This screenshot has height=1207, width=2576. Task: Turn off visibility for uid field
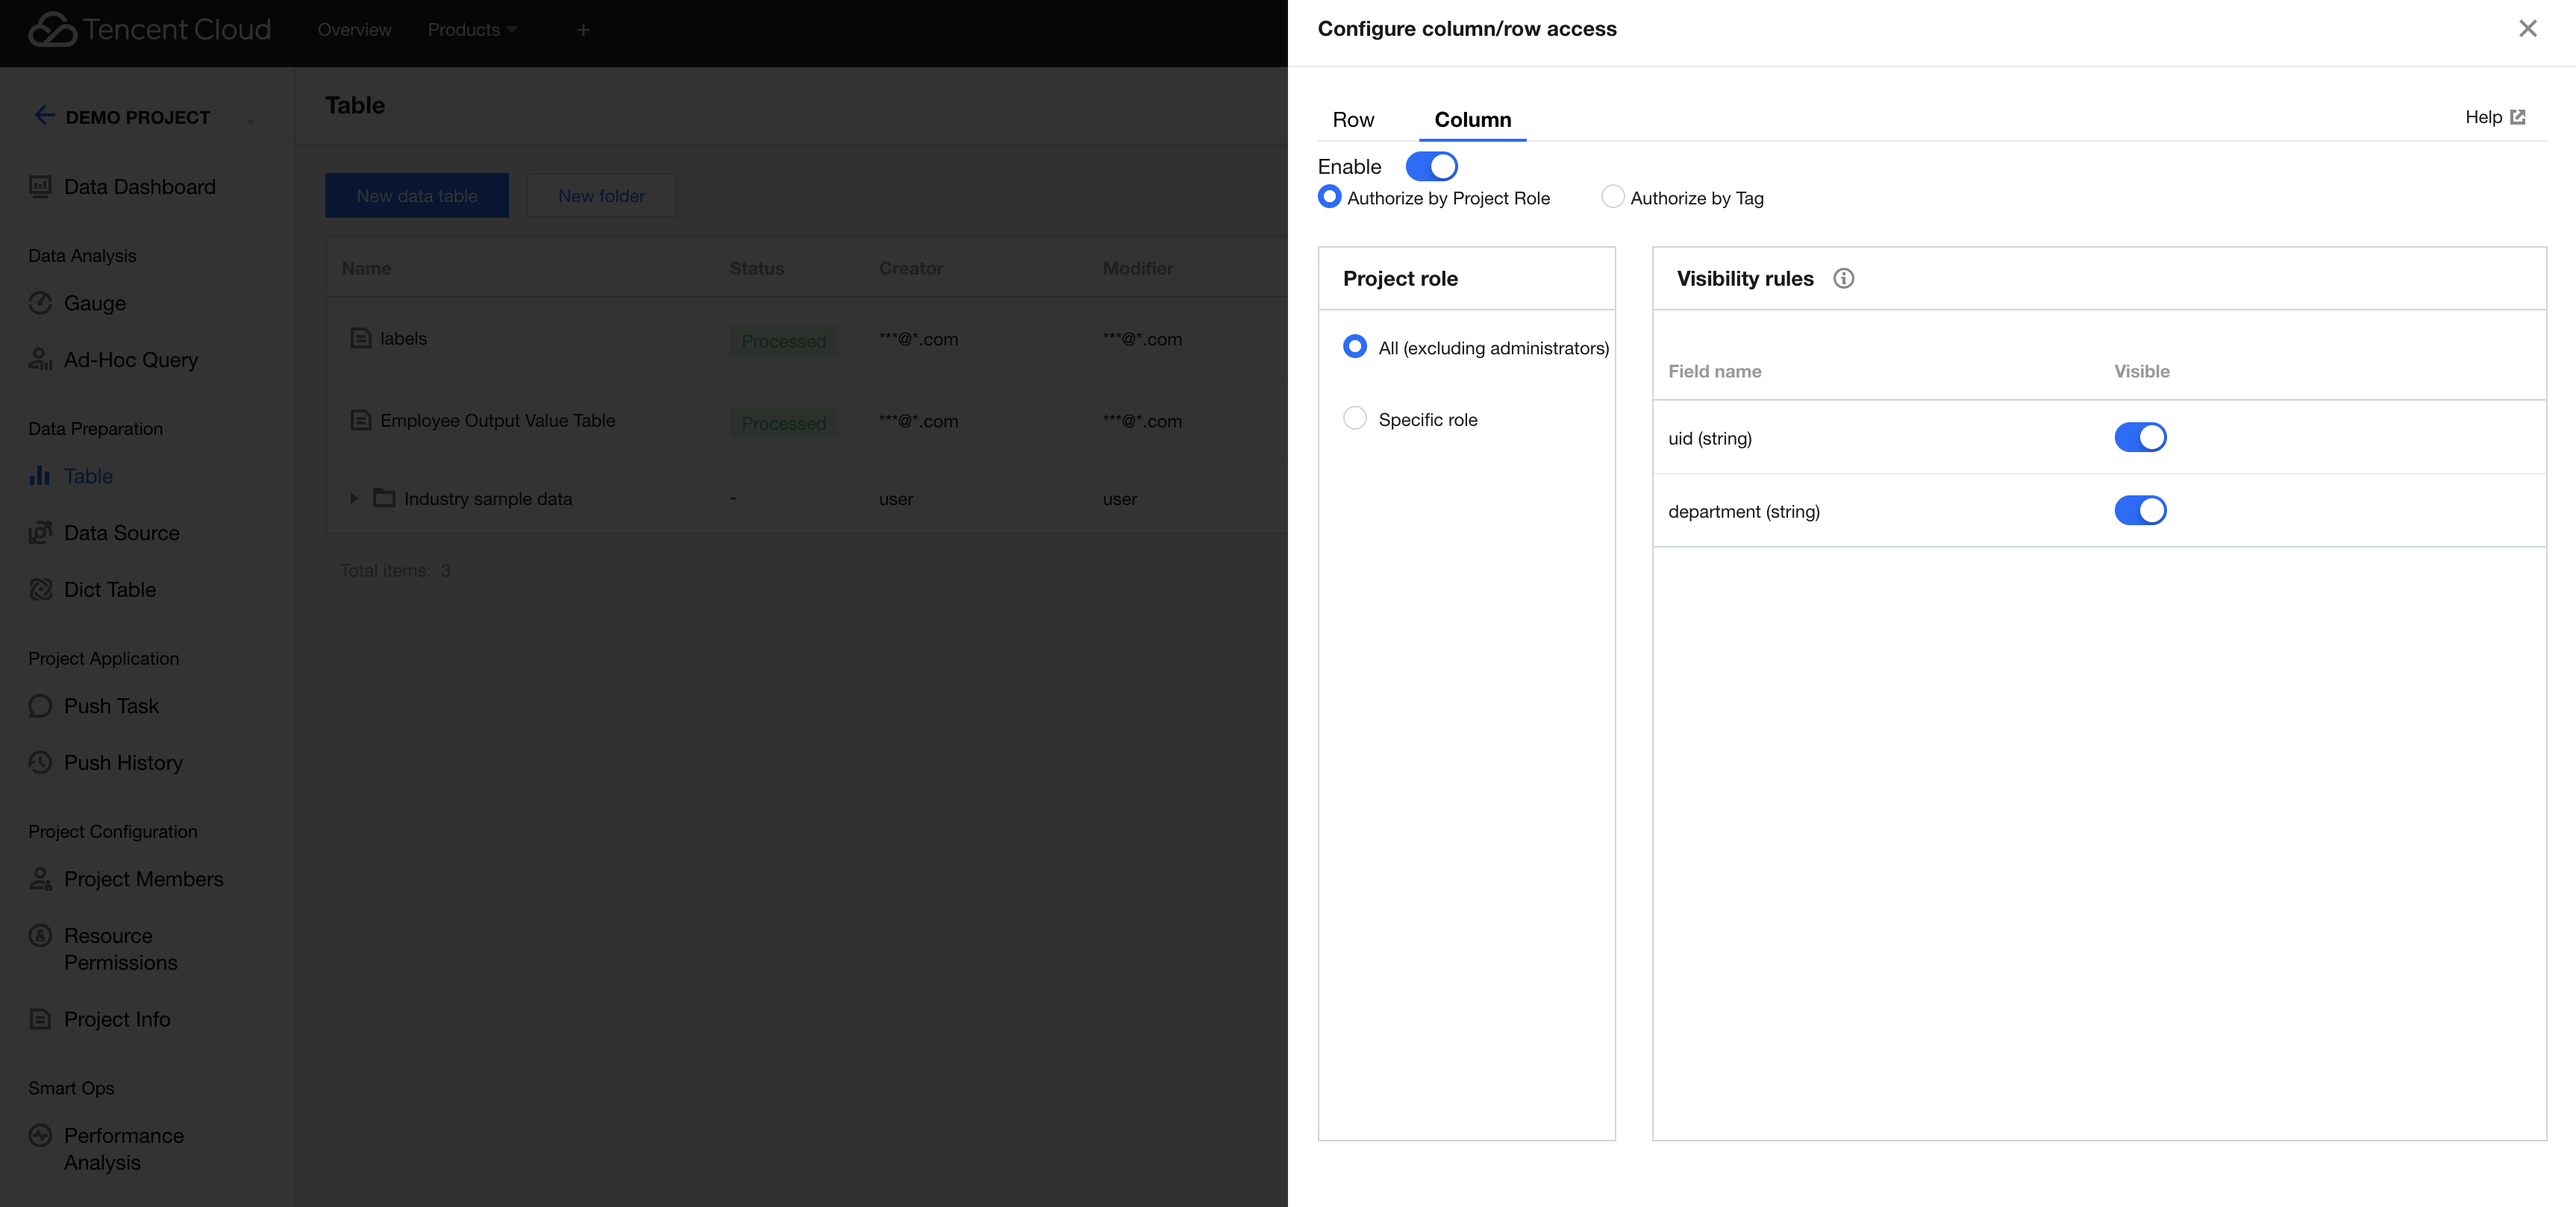pyautogui.click(x=2139, y=437)
